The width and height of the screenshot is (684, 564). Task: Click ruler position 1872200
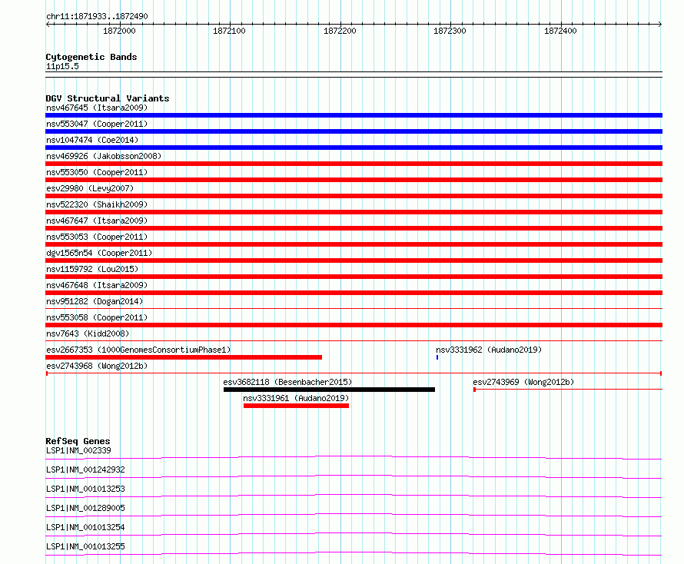tap(340, 31)
